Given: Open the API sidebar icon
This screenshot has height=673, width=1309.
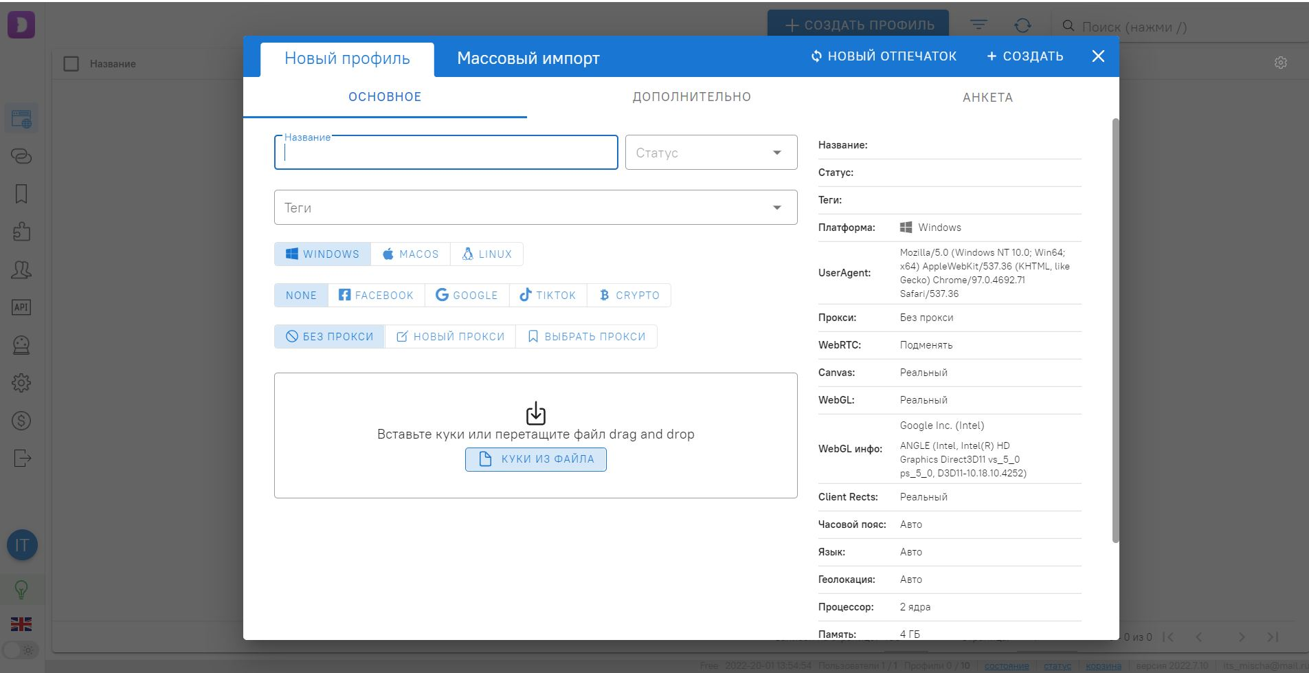Looking at the screenshot, I should (x=21, y=307).
